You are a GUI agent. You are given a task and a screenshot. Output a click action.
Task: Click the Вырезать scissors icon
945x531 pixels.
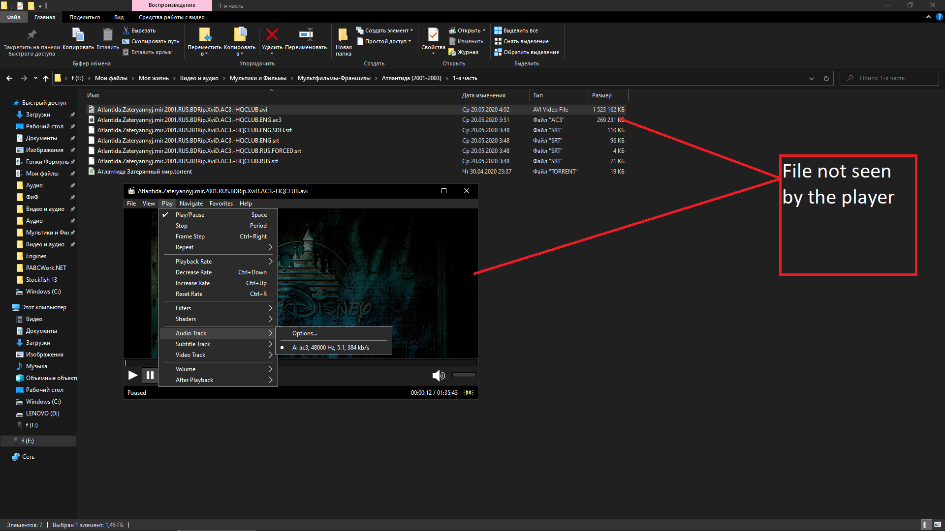pyautogui.click(x=126, y=30)
